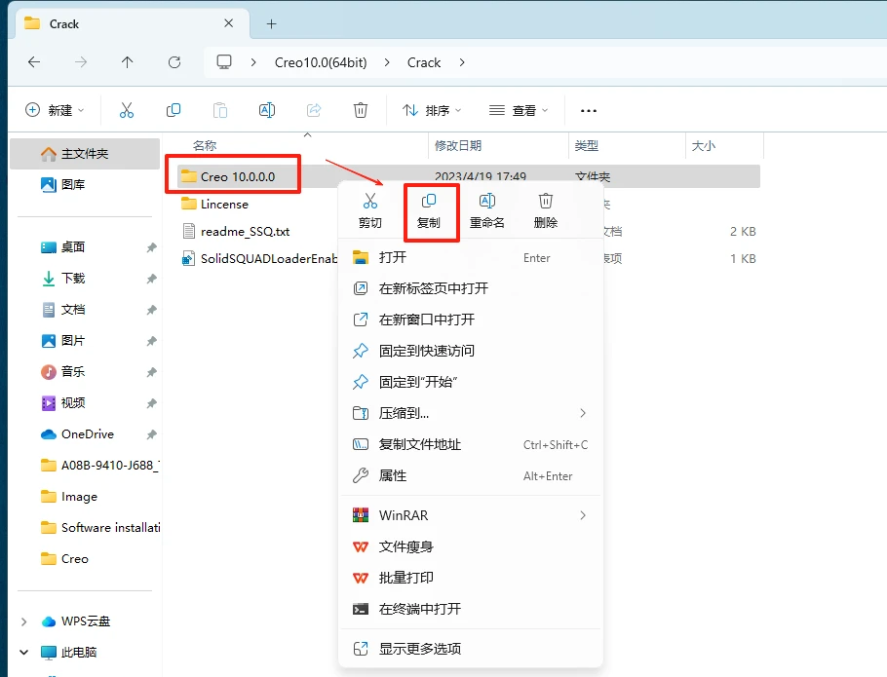Click the Copy icon in the toolbar
This screenshot has height=677, width=887.
[174, 110]
